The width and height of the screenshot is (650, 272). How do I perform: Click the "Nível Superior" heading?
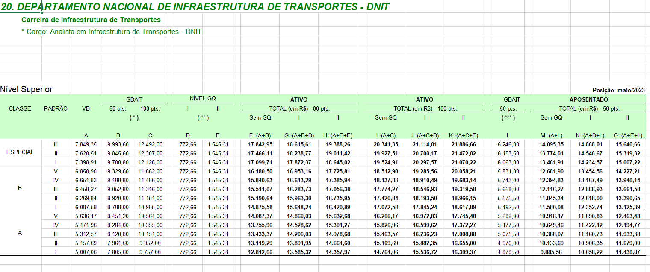click(27, 89)
